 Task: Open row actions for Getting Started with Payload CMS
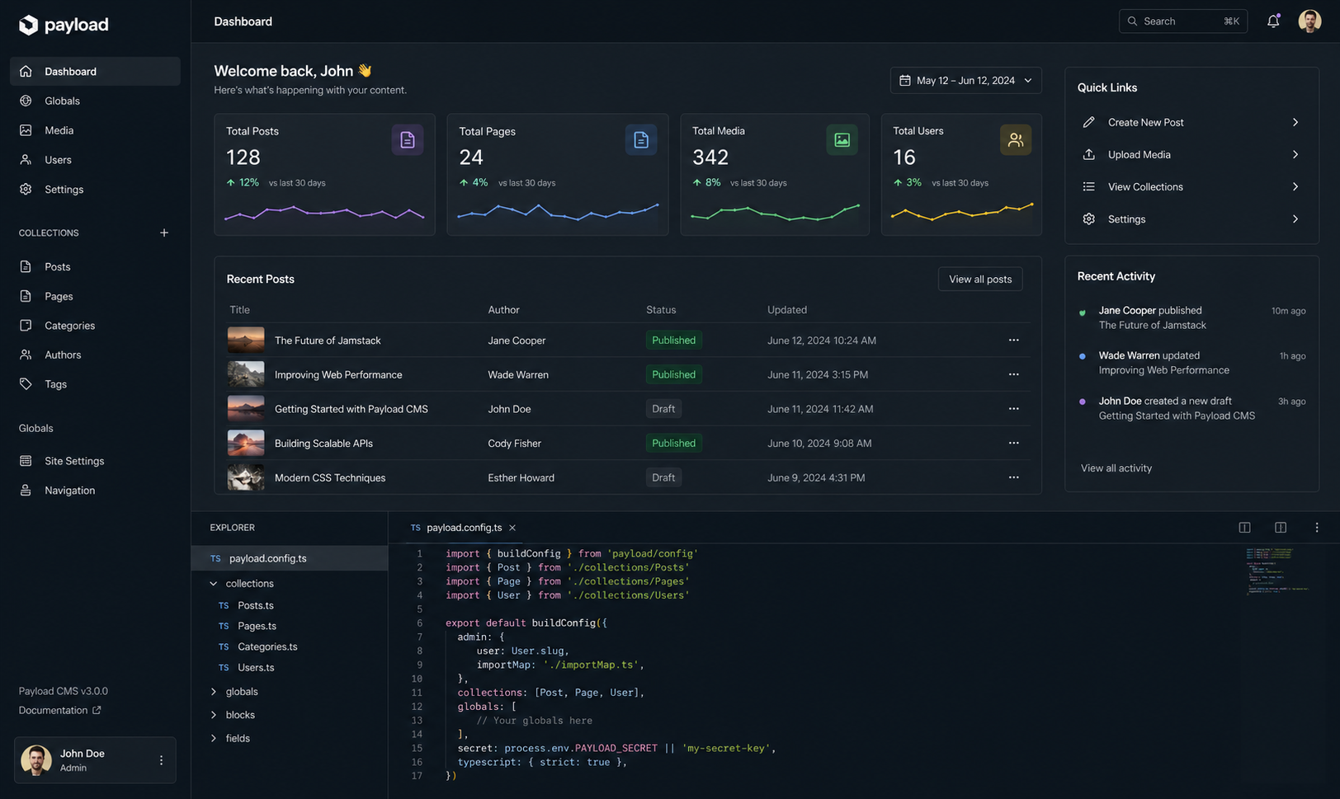click(1013, 409)
